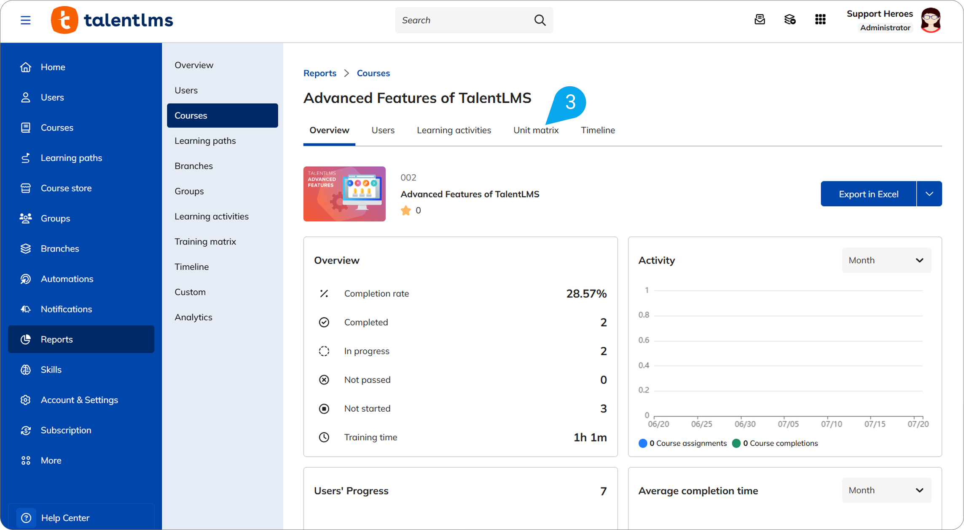Click the Notifications megaphone icon
The height and width of the screenshot is (530, 964).
26,309
